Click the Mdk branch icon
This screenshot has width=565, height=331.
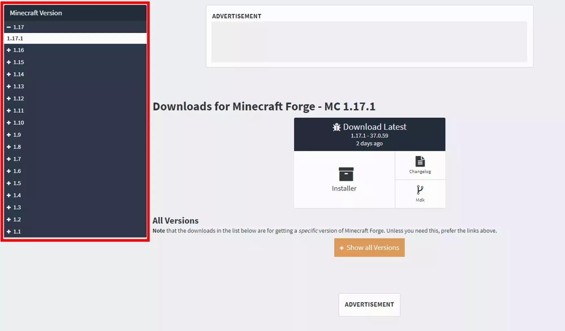pyautogui.click(x=420, y=190)
